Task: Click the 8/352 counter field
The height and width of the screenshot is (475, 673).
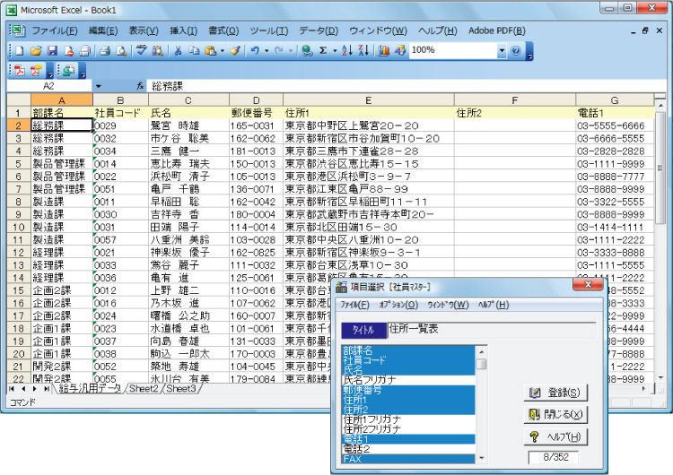Action: coord(555,457)
